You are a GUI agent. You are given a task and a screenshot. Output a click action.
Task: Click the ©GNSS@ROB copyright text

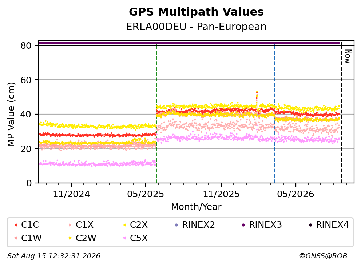tap(323, 256)
